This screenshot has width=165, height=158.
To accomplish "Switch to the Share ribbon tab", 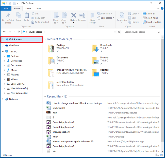I will (28, 9).
